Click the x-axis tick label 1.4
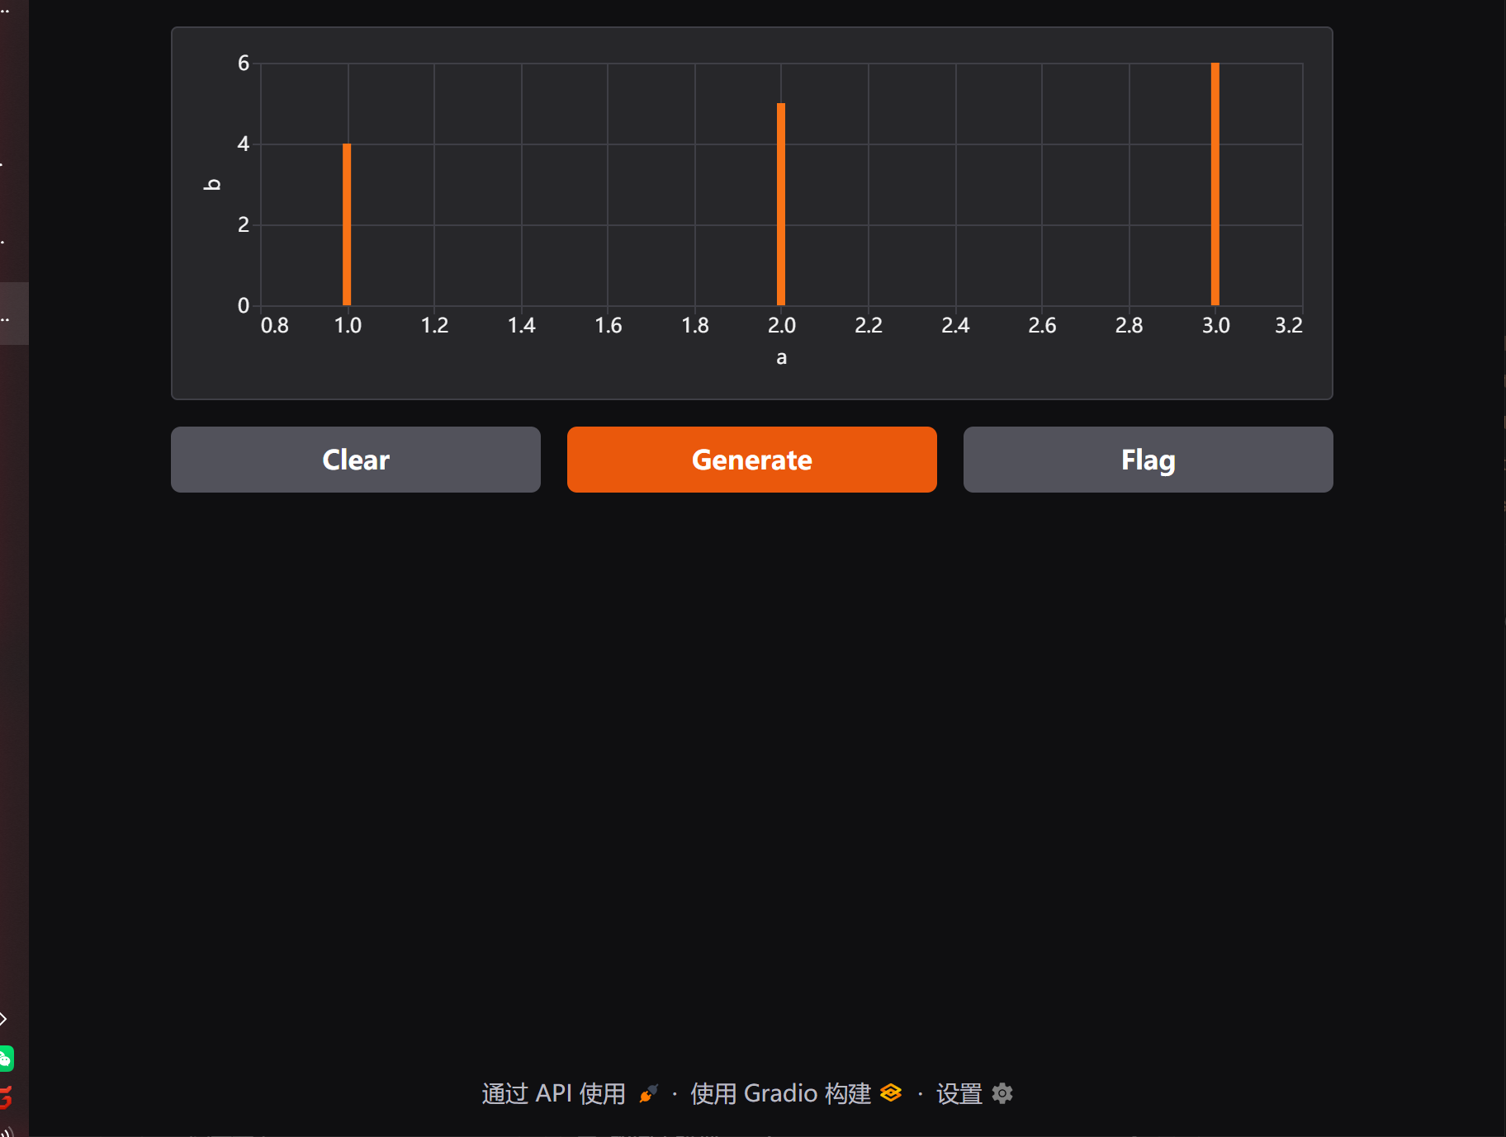The image size is (1506, 1137). pos(521,325)
